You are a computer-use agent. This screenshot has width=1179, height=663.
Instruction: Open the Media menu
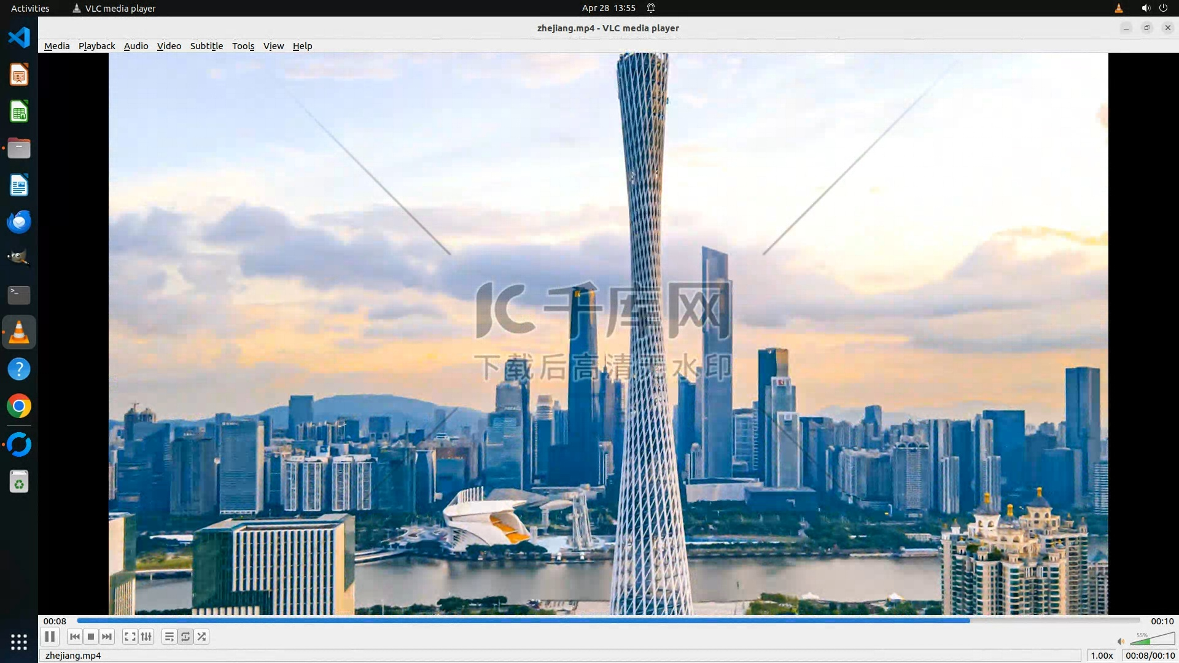tap(56, 46)
